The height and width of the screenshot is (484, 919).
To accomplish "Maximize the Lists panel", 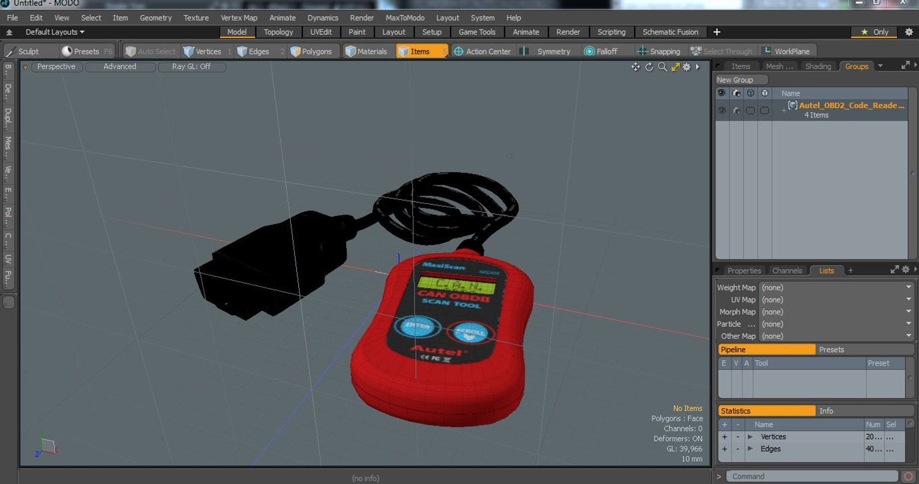I will click(x=895, y=270).
